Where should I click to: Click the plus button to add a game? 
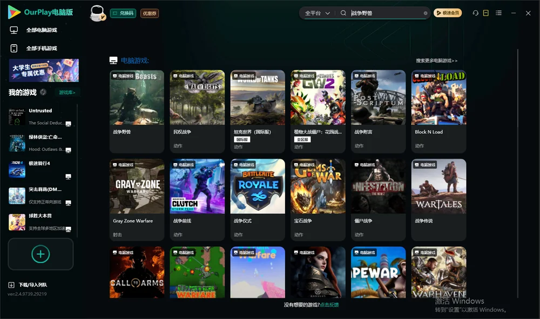click(x=40, y=254)
